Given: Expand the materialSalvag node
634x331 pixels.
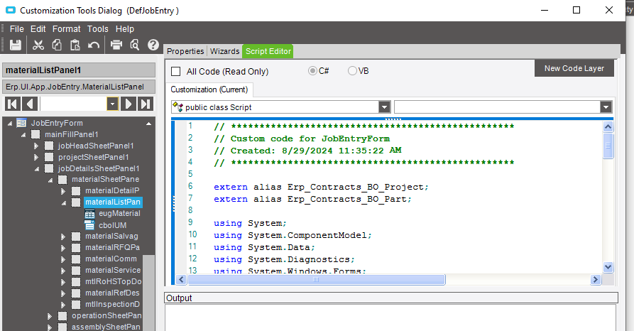Looking at the screenshot, I should coord(63,237).
